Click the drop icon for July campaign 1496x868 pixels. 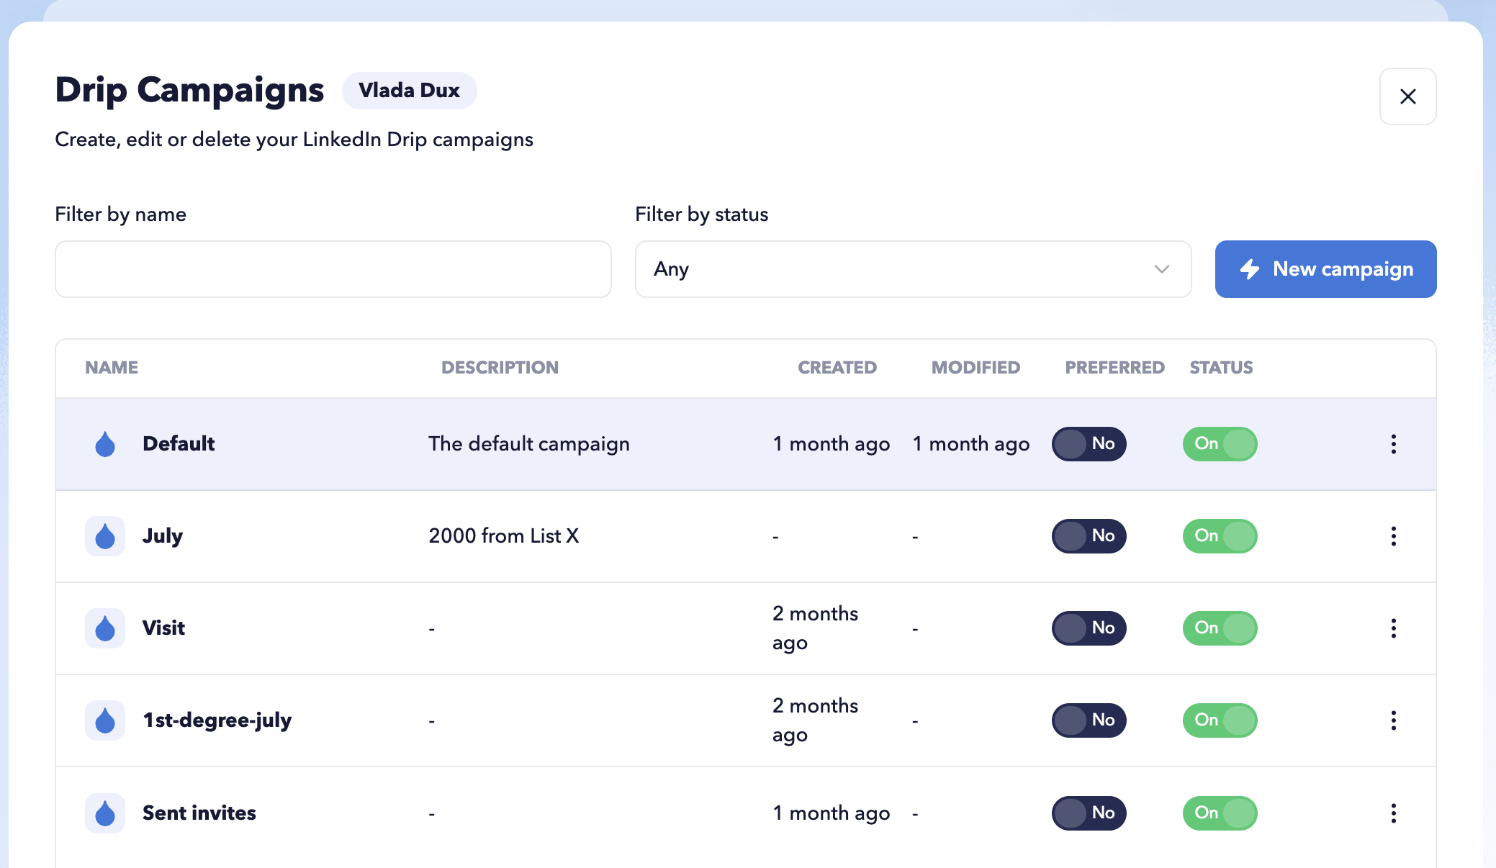105,536
